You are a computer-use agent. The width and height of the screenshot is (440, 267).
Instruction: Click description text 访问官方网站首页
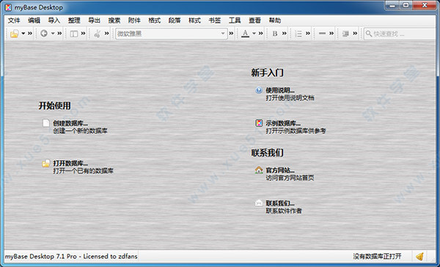[290, 178]
